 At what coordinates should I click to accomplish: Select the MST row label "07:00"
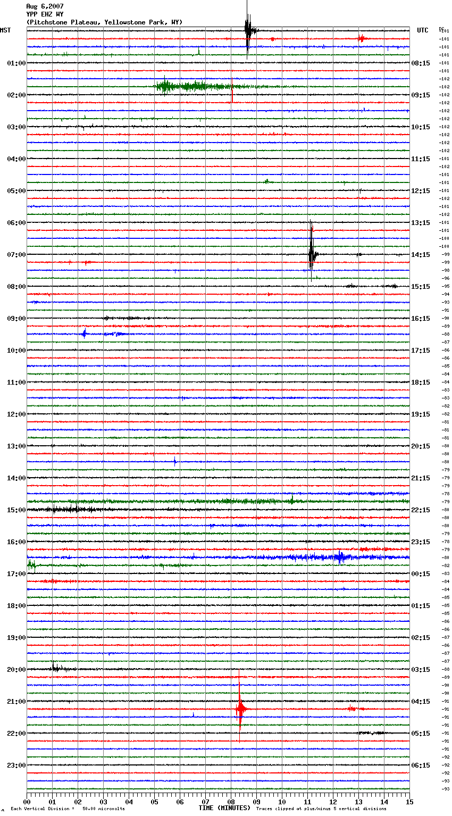click(16, 255)
